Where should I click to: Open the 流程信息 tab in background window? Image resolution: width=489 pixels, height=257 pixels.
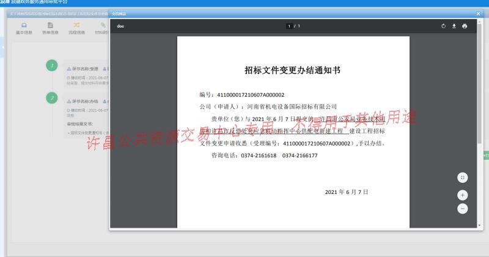[x=76, y=28]
